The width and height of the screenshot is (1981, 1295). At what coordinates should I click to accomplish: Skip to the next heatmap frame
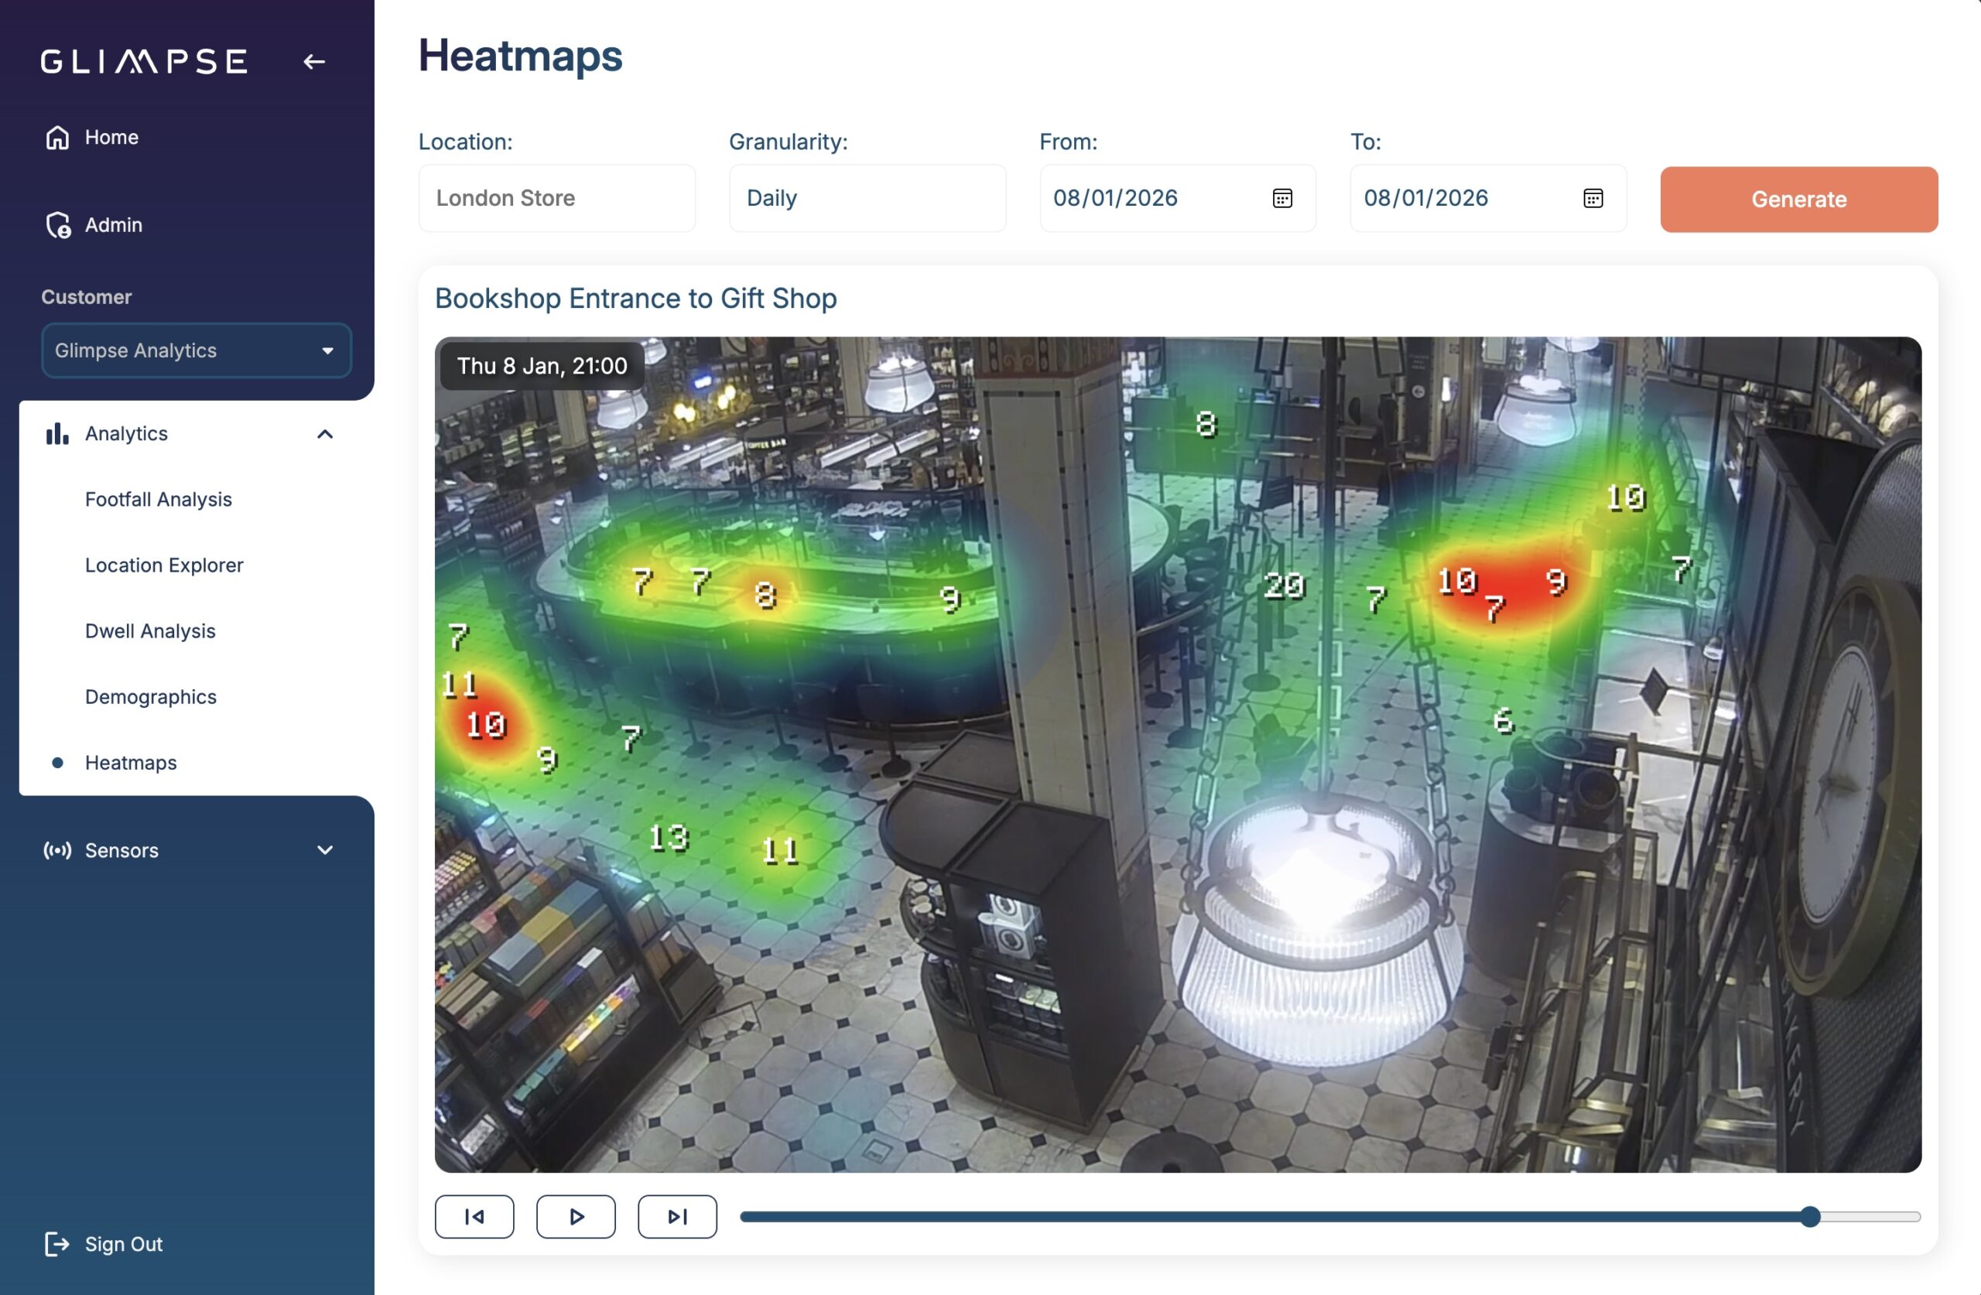point(678,1217)
